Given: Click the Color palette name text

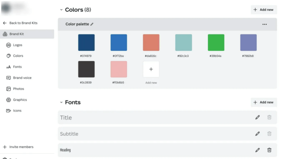Looking at the screenshot, I should point(77,24).
